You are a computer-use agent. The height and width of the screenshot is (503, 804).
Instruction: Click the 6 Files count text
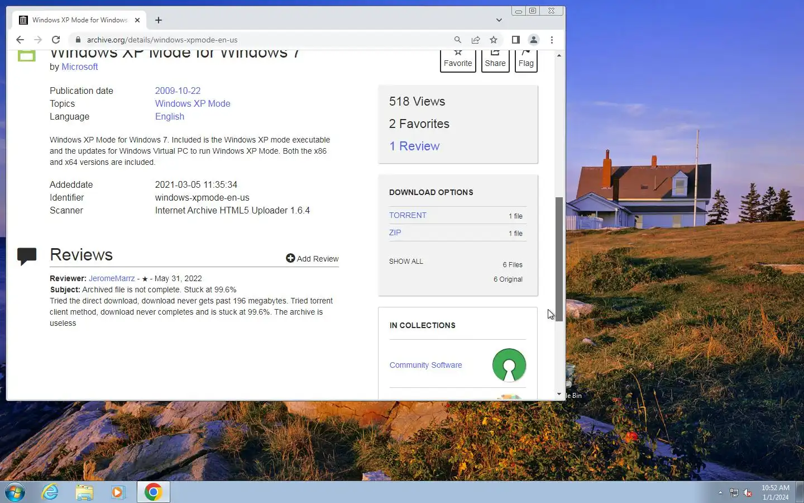[513, 265]
